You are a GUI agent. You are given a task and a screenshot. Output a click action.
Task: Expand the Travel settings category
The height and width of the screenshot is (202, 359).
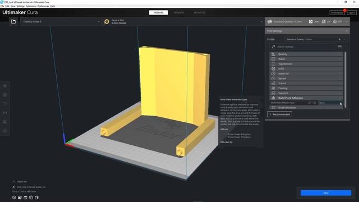(306, 83)
